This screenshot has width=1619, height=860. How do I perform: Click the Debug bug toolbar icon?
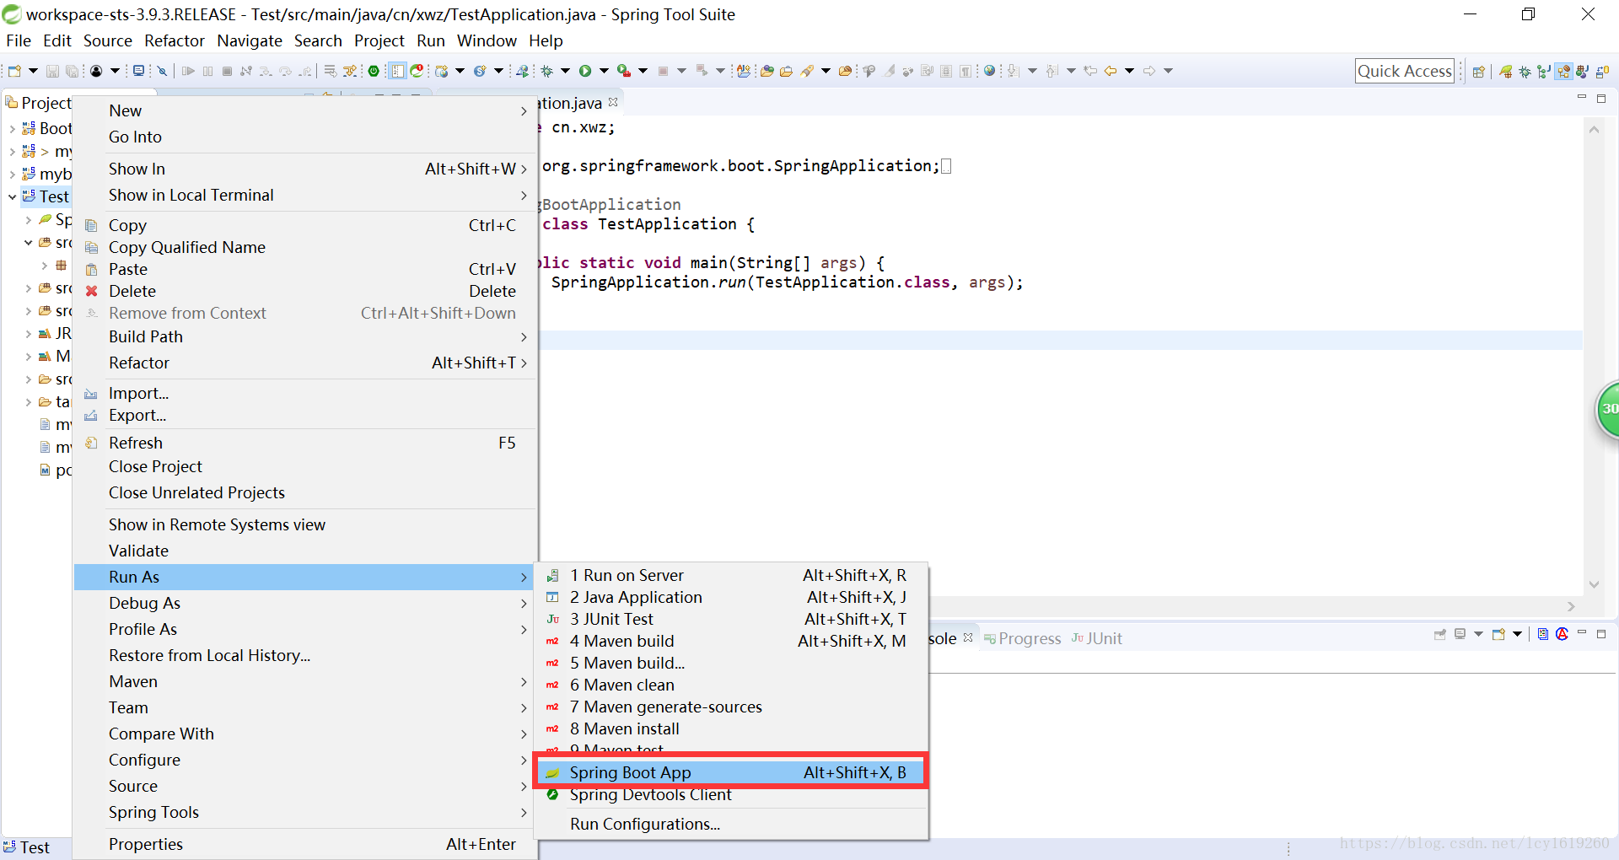tap(546, 71)
